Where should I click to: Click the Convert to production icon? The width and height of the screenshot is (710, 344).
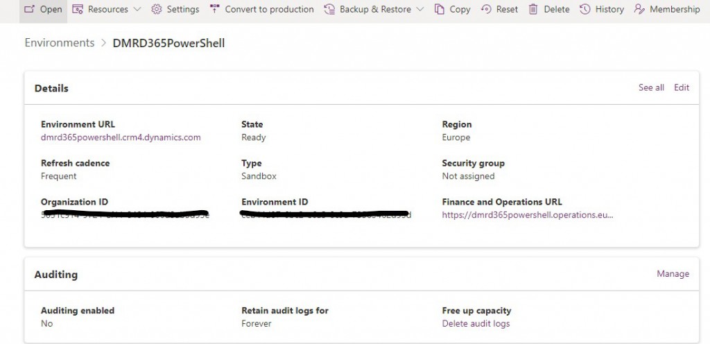pos(215,9)
